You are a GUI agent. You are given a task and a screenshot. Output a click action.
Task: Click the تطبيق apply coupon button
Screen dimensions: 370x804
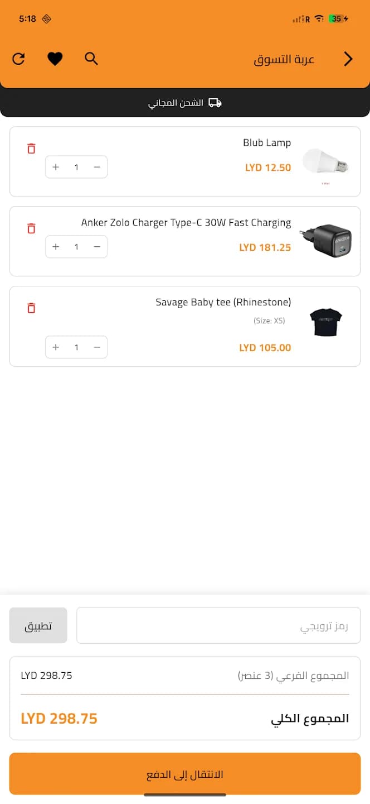tap(38, 625)
